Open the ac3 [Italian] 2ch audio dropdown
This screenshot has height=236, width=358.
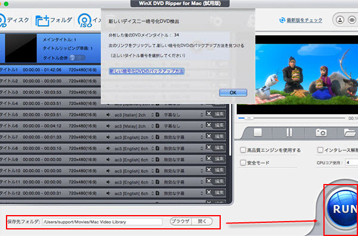click(x=134, y=115)
